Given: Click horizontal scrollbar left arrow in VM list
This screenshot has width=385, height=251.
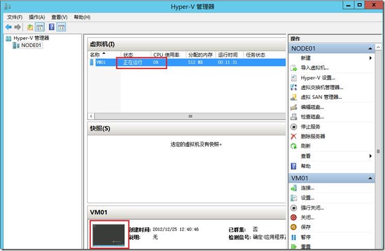Looking at the screenshot, I should (91, 116).
